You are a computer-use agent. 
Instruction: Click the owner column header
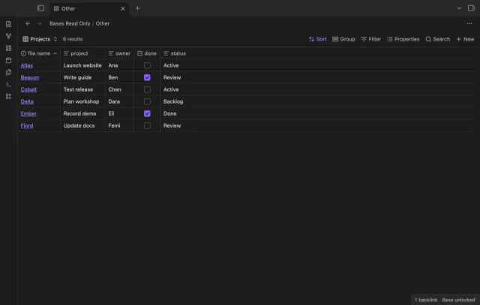(119, 53)
